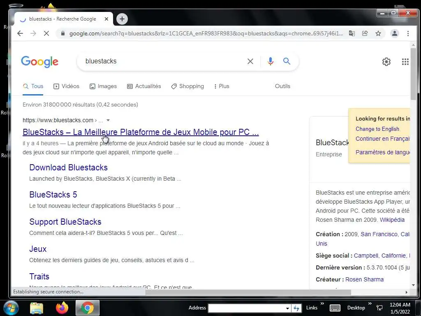Click the vertical scrollbar thumb

(413, 74)
